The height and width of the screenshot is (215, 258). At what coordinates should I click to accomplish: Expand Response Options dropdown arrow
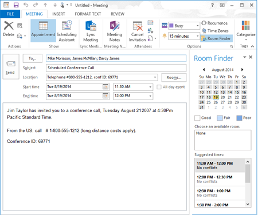pos(155,38)
